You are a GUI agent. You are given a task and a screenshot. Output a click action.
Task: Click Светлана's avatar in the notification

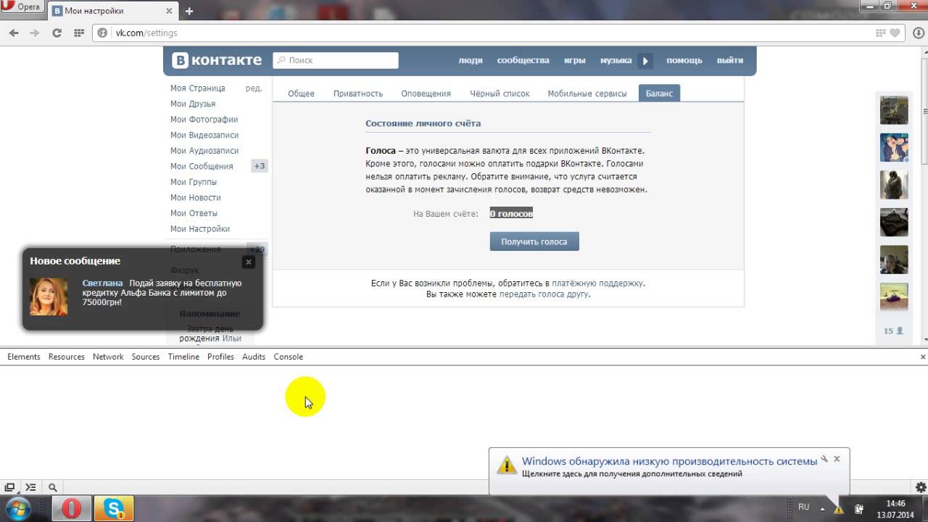pyautogui.click(x=49, y=296)
